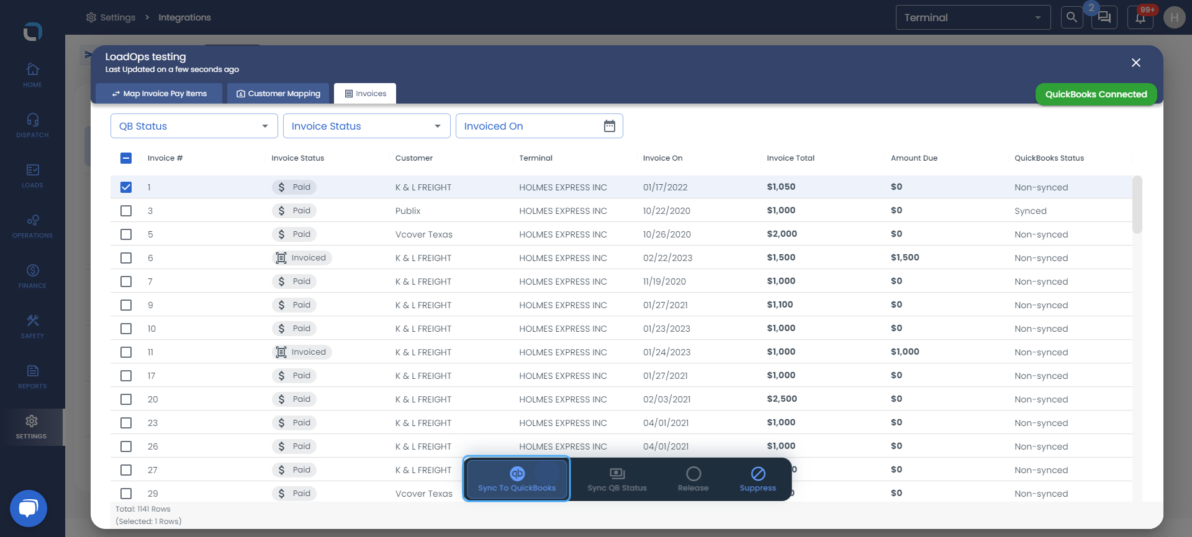Image resolution: width=1192 pixels, height=537 pixels.
Task: Click the Sync To QuickBooks action
Action: (517, 479)
